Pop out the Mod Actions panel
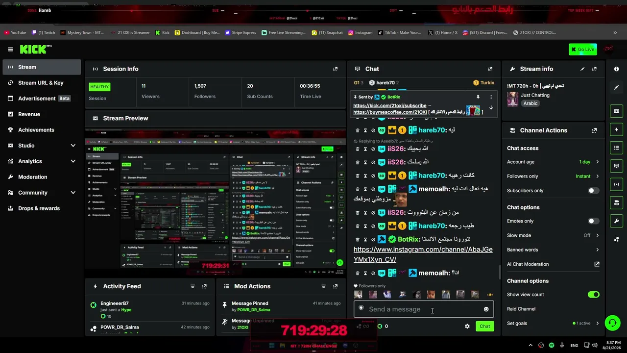627x353 pixels. pos(335,286)
